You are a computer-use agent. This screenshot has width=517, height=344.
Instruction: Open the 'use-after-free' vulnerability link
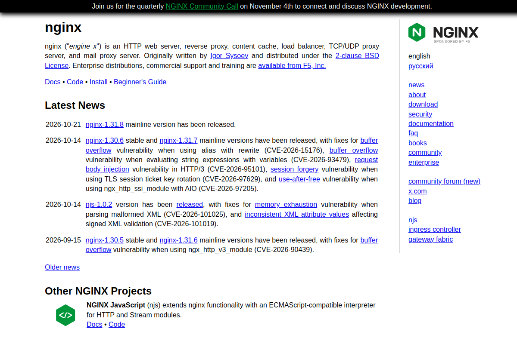click(x=299, y=179)
